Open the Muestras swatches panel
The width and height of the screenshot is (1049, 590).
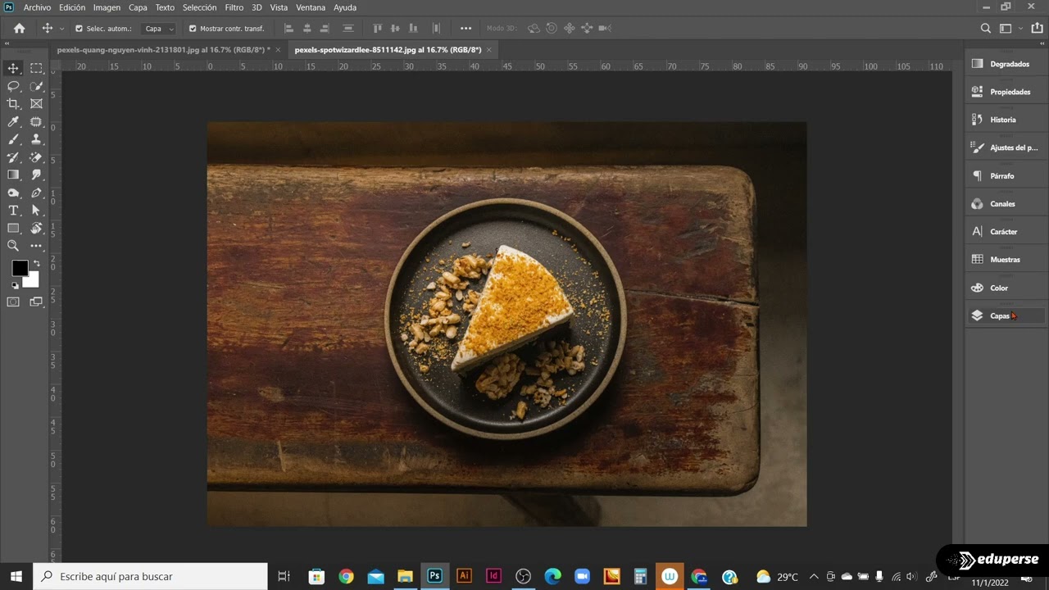coord(1006,260)
